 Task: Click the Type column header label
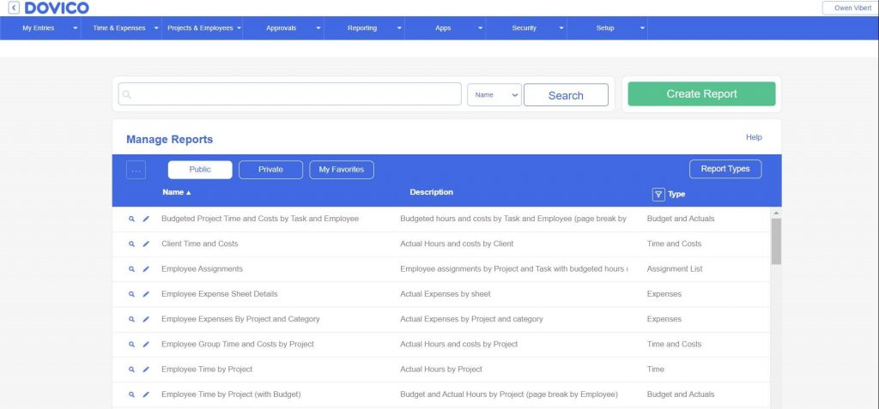[x=676, y=195]
